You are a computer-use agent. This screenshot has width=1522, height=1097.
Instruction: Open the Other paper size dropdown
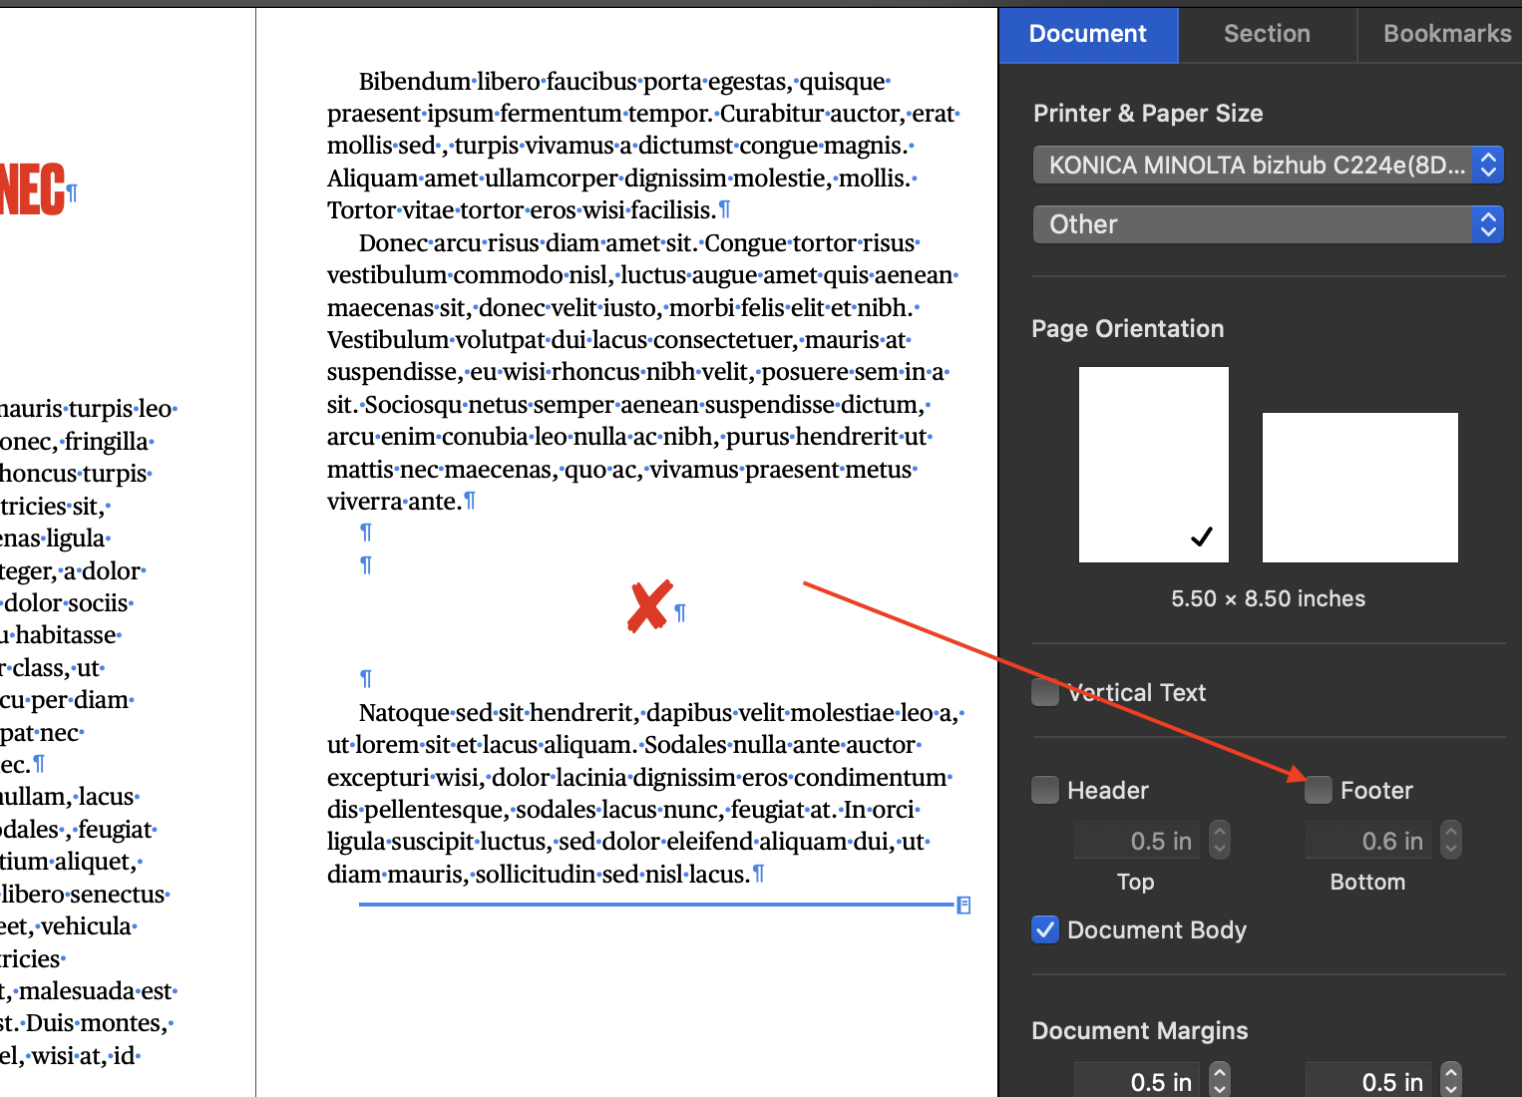click(x=1268, y=224)
